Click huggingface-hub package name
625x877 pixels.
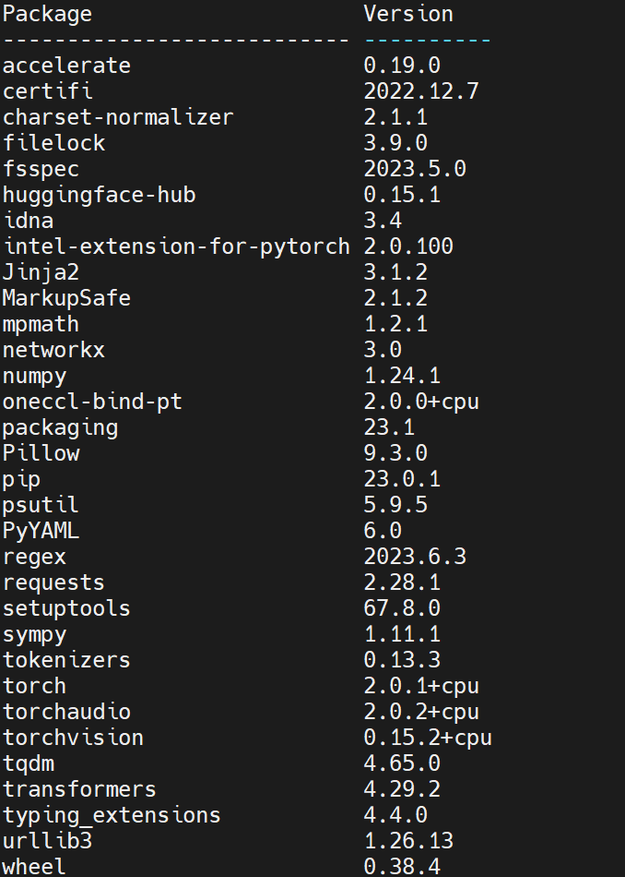pyautogui.click(x=99, y=195)
